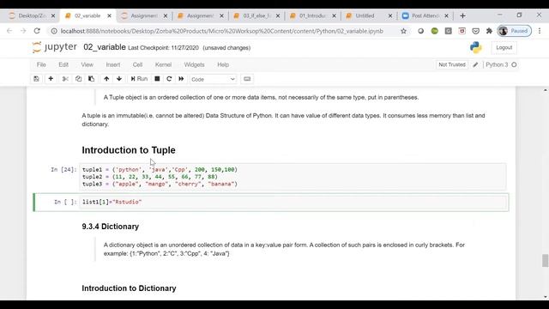Open the Kernel menu
549x309 pixels.
click(163, 64)
